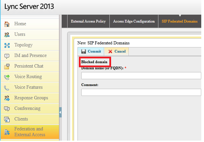Screen dimensions: 204x142
Task: Open the Clients section
Action: click(x=30, y=119)
